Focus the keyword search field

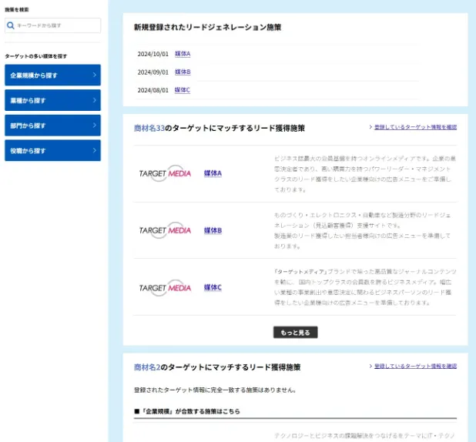point(53,25)
